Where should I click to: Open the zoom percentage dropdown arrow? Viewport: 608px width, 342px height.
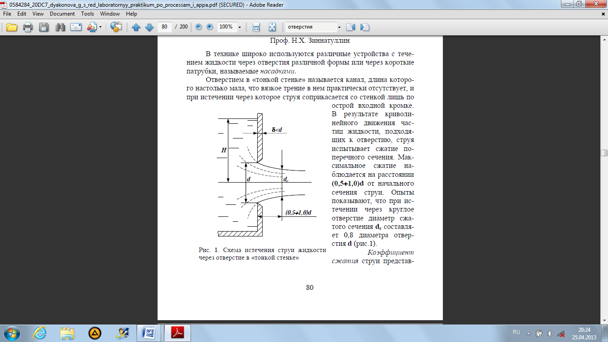pos(239,27)
